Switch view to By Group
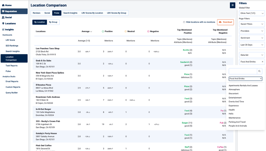The height and width of the screenshot is (151, 266). (53, 22)
